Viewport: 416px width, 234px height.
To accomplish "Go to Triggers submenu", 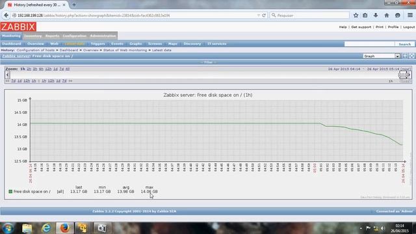I will pyautogui.click(x=98, y=44).
